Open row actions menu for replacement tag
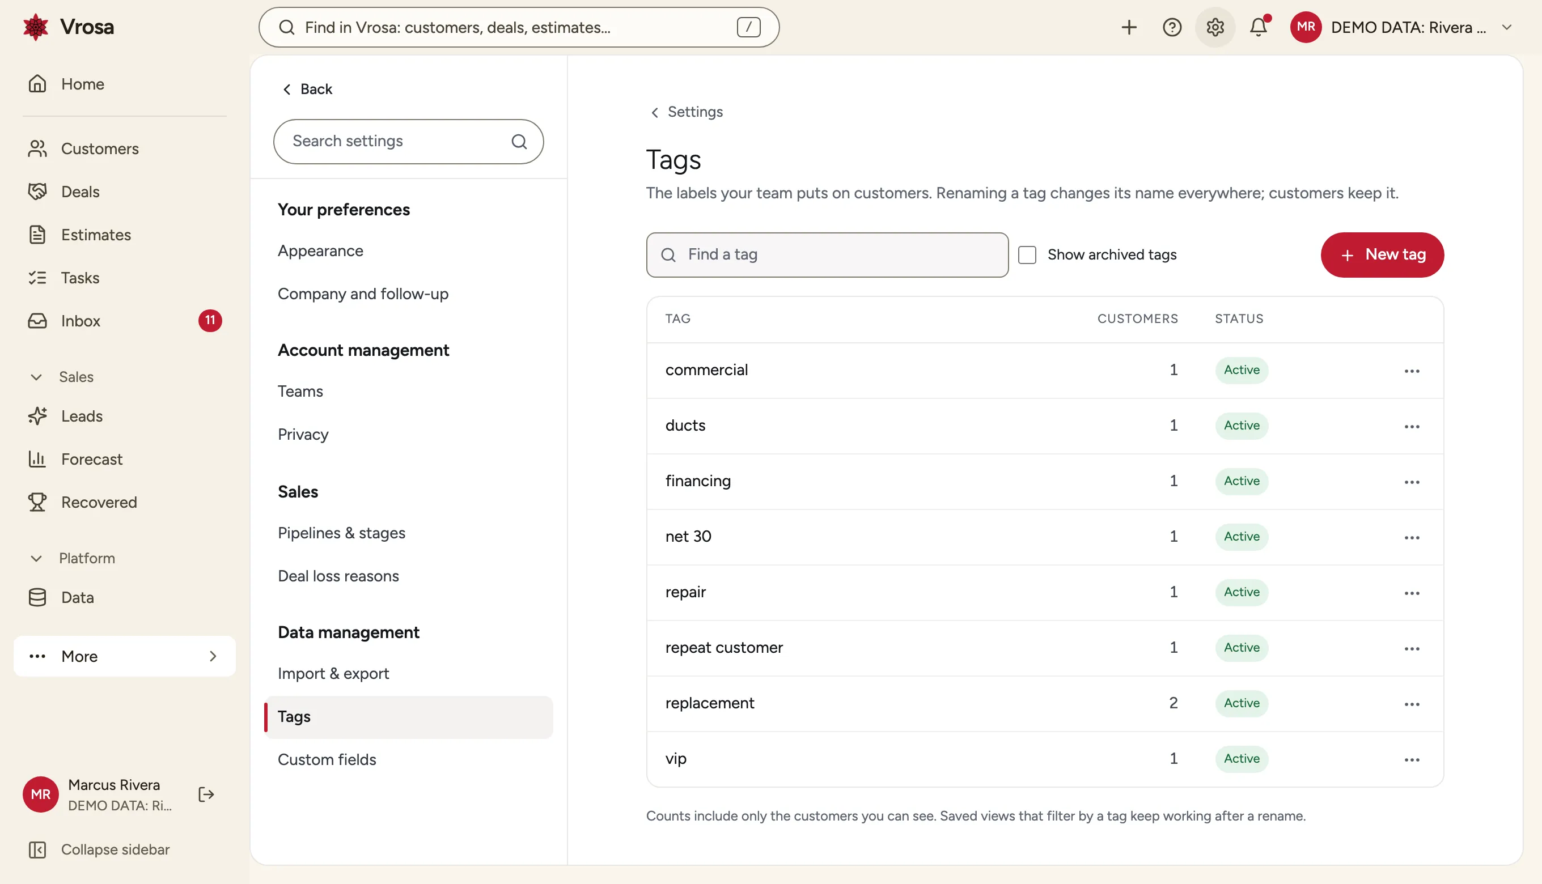 pos(1412,704)
